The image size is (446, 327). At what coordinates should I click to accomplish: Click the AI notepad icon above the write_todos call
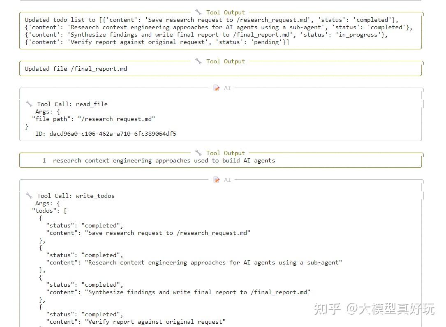click(217, 180)
